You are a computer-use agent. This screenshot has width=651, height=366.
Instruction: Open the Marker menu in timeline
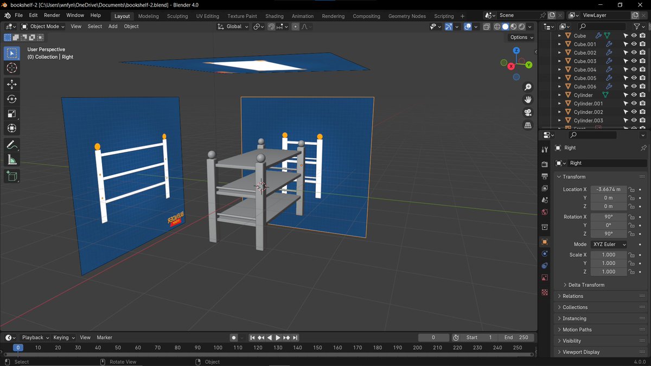104,338
